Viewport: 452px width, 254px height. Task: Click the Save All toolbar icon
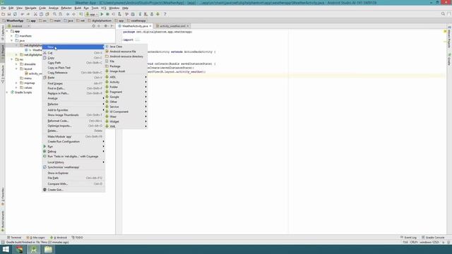click(x=9, y=14)
